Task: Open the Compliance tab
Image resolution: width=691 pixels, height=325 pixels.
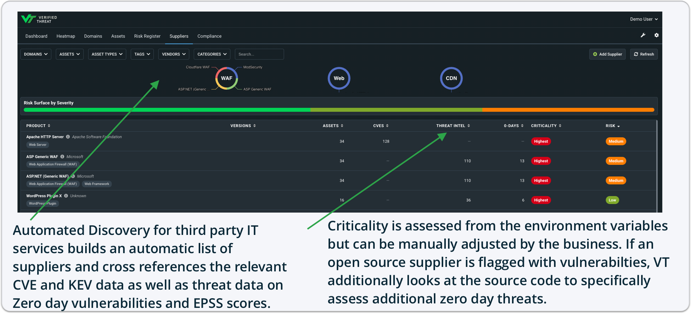Action: (209, 36)
